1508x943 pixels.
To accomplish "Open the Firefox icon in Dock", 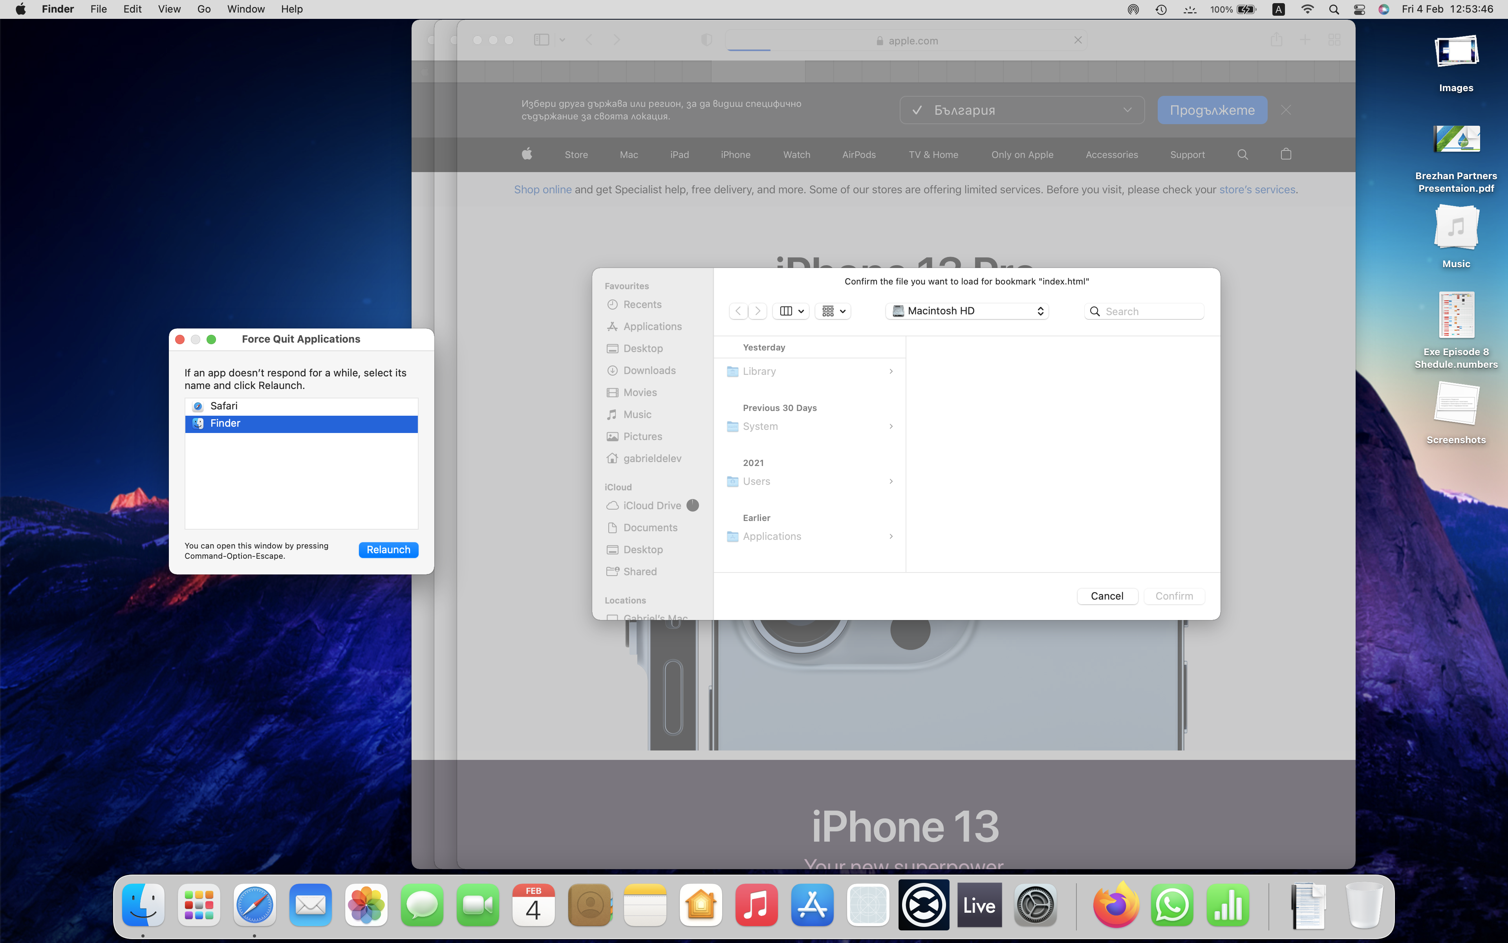I will [x=1115, y=906].
